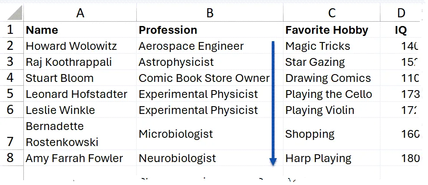Select column B header
The height and width of the screenshot is (185, 428).
[x=210, y=13]
